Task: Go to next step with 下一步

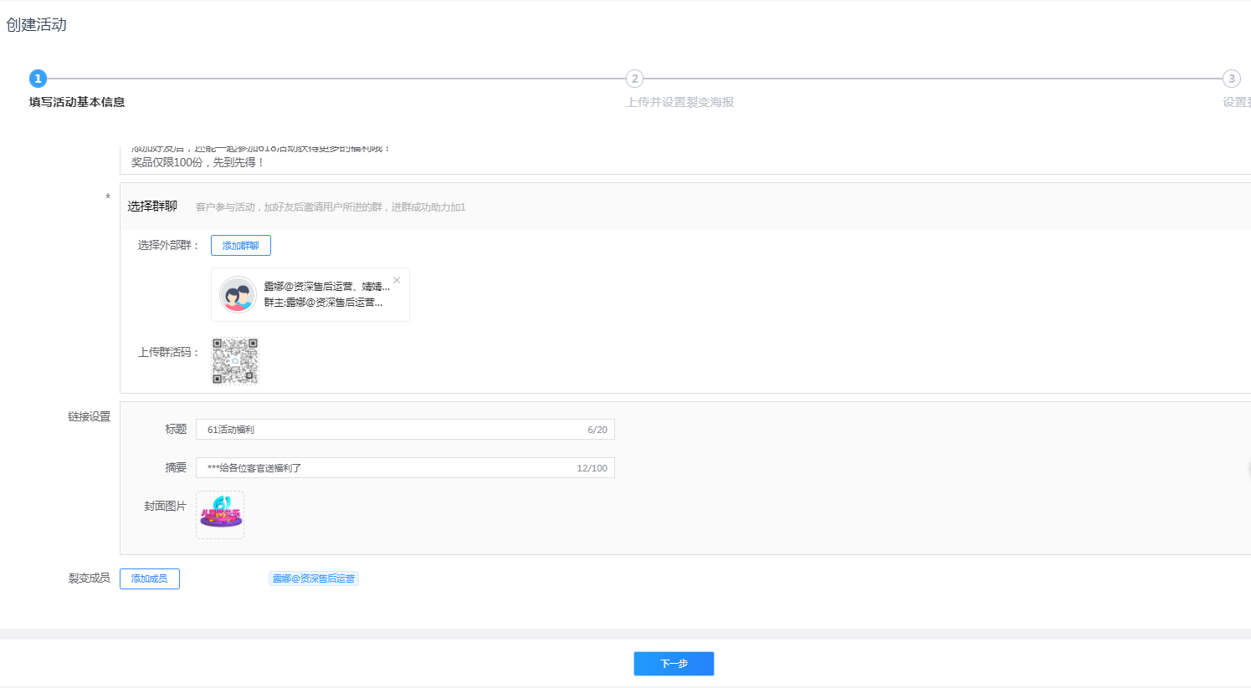Action: 674,664
